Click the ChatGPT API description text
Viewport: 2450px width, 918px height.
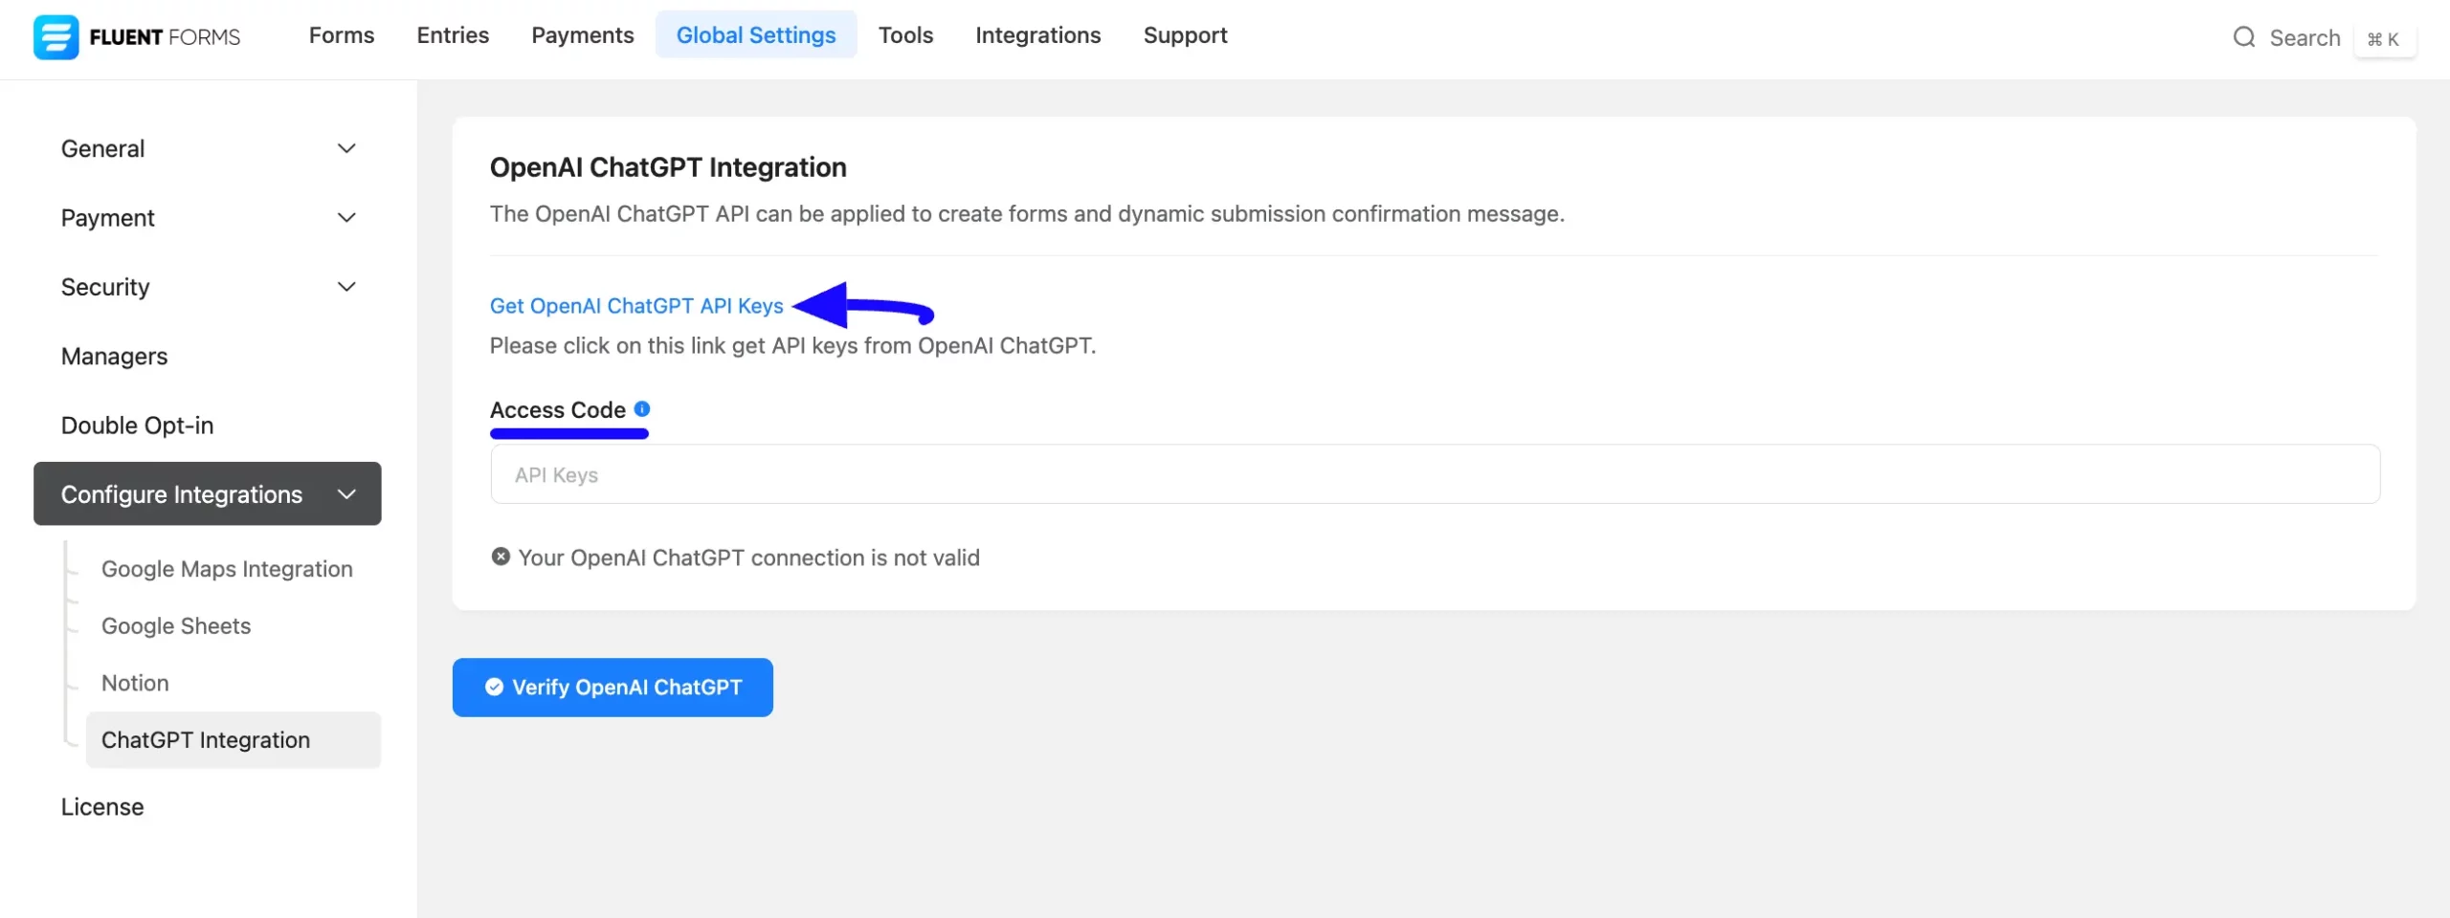1027,214
